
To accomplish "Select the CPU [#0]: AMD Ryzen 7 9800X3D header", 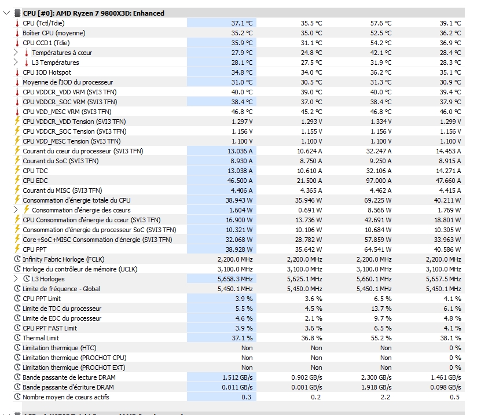I will tap(94, 13).
